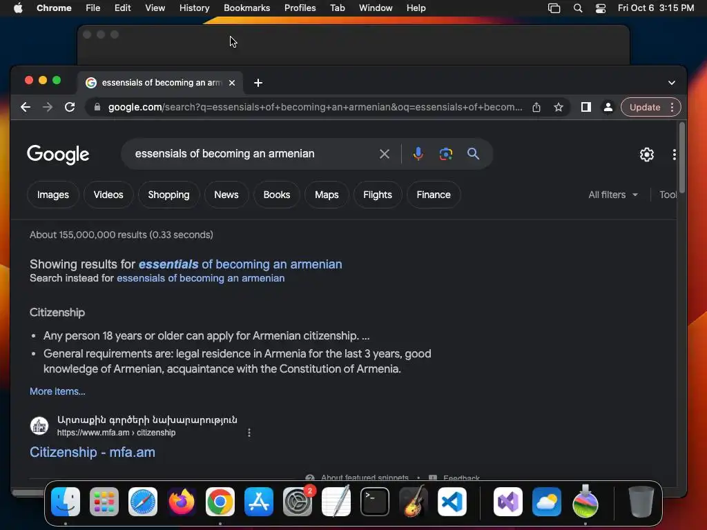This screenshot has height=530, width=707.
Task: Open the File menu
Action: coord(93,8)
